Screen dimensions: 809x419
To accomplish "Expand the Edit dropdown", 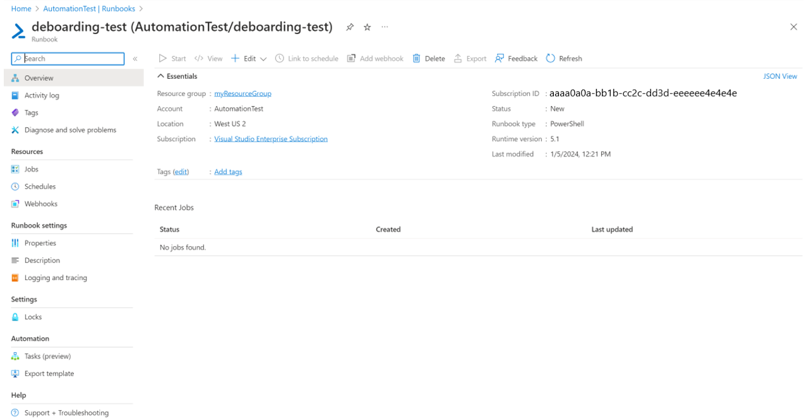I will click(263, 58).
